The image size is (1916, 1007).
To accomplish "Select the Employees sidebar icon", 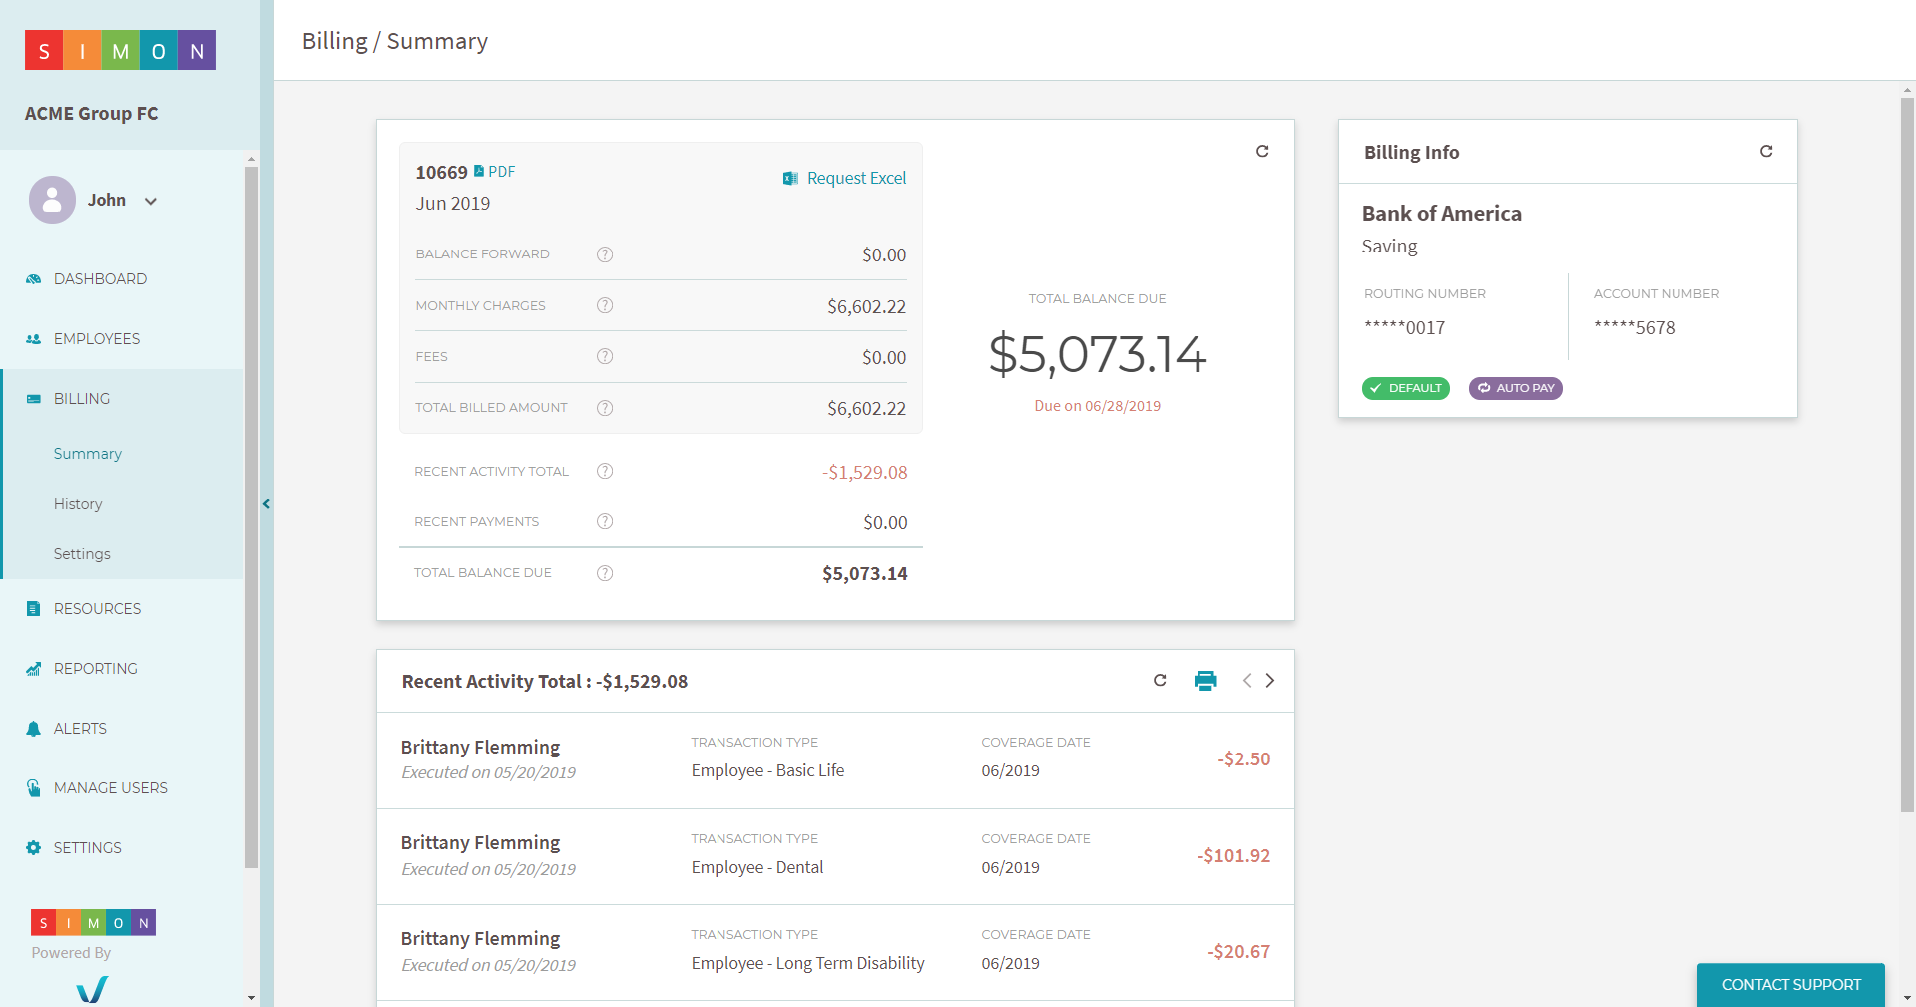I will click(x=33, y=338).
